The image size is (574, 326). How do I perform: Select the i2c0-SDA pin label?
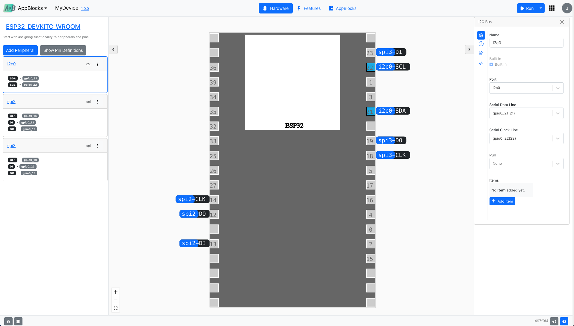click(x=393, y=111)
